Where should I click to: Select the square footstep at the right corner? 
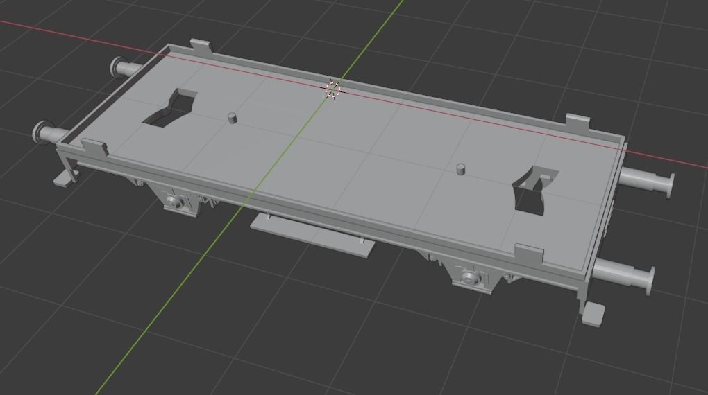pyautogui.click(x=593, y=314)
